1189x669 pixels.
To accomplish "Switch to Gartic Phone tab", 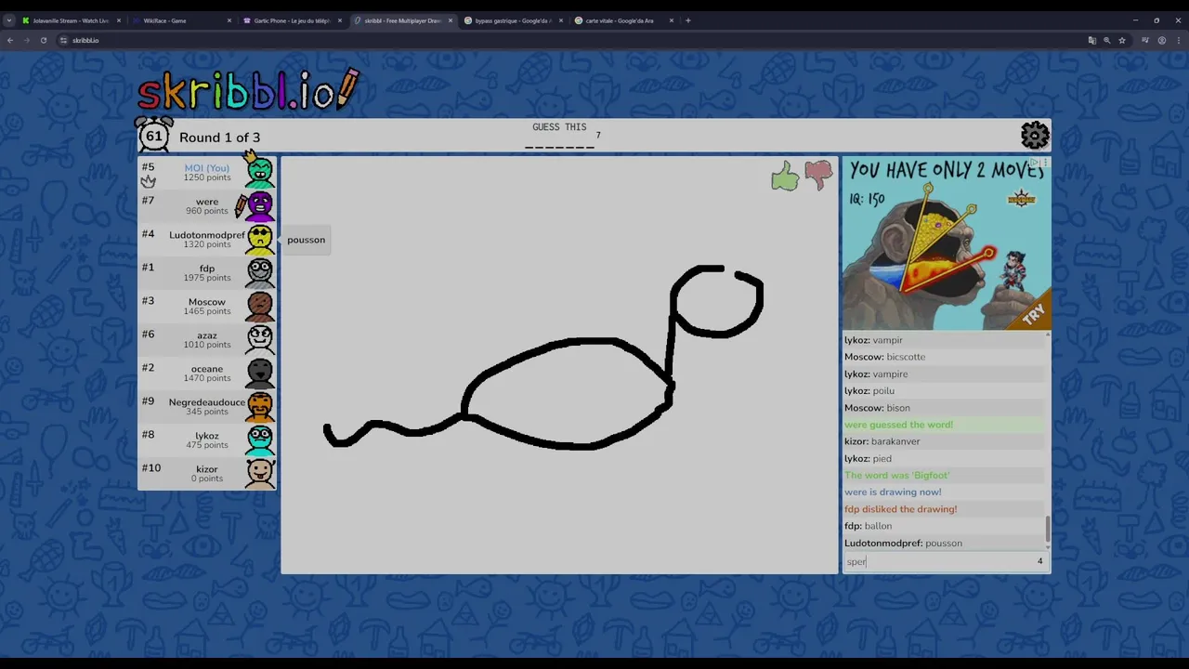I will 292,20.
